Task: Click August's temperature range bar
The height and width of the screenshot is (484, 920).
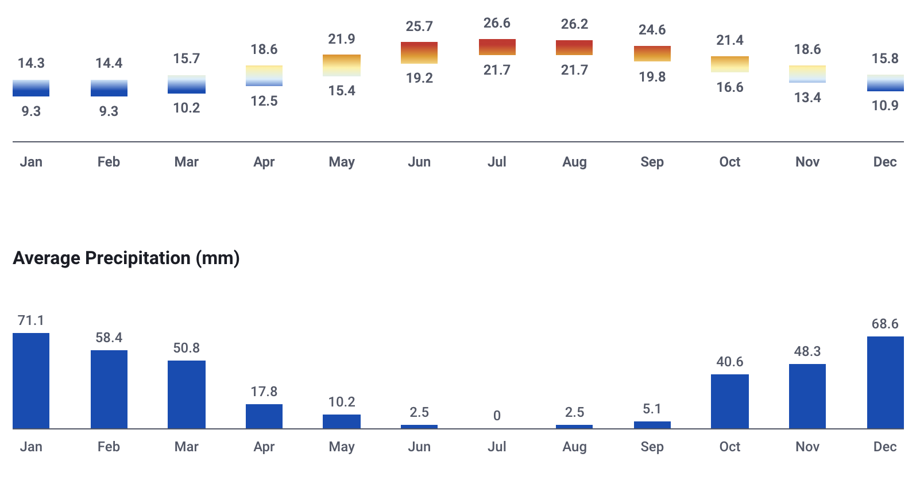Action: pos(574,48)
